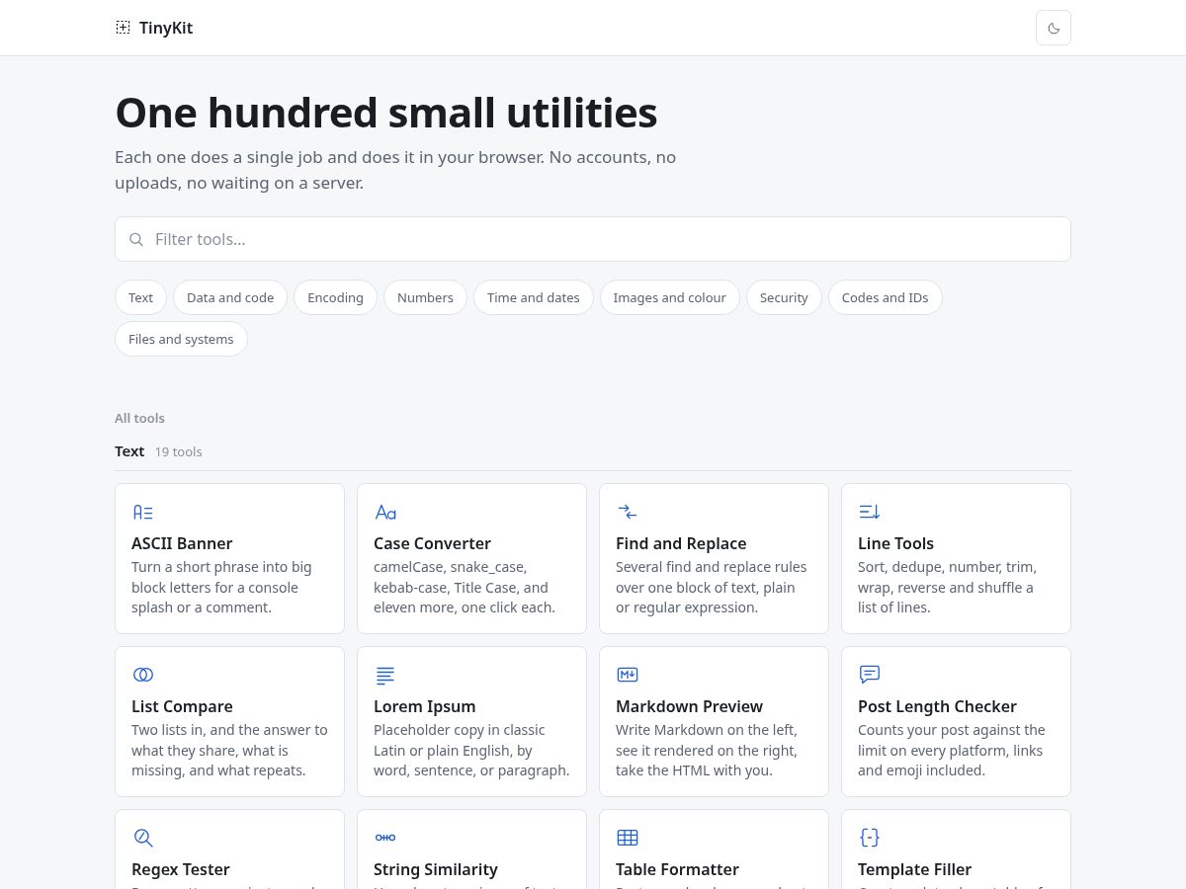Click the List Compare overlapping circles icon

pyautogui.click(x=143, y=675)
